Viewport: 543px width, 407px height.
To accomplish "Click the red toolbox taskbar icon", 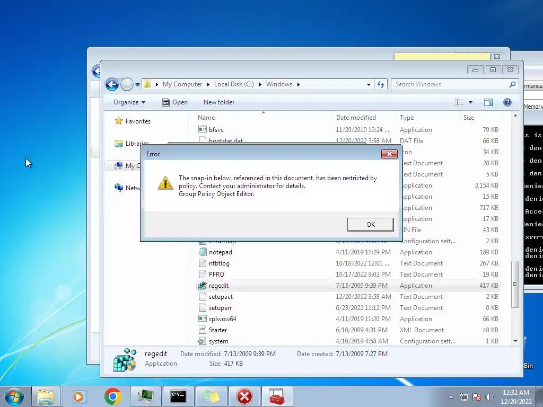I will [277, 396].
